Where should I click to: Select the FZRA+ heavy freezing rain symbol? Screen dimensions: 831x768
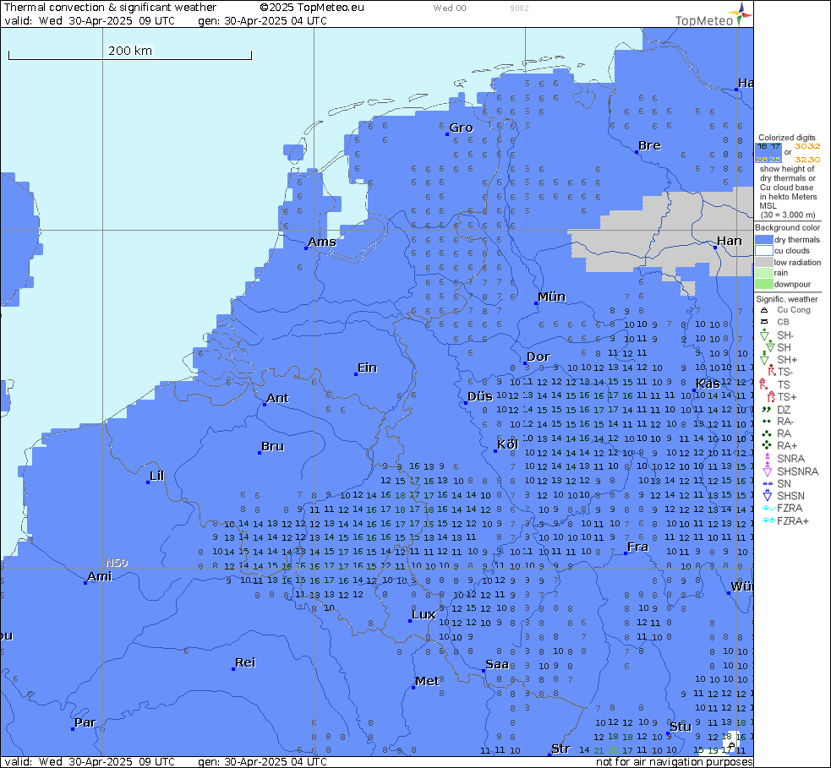tap(768, 520)
